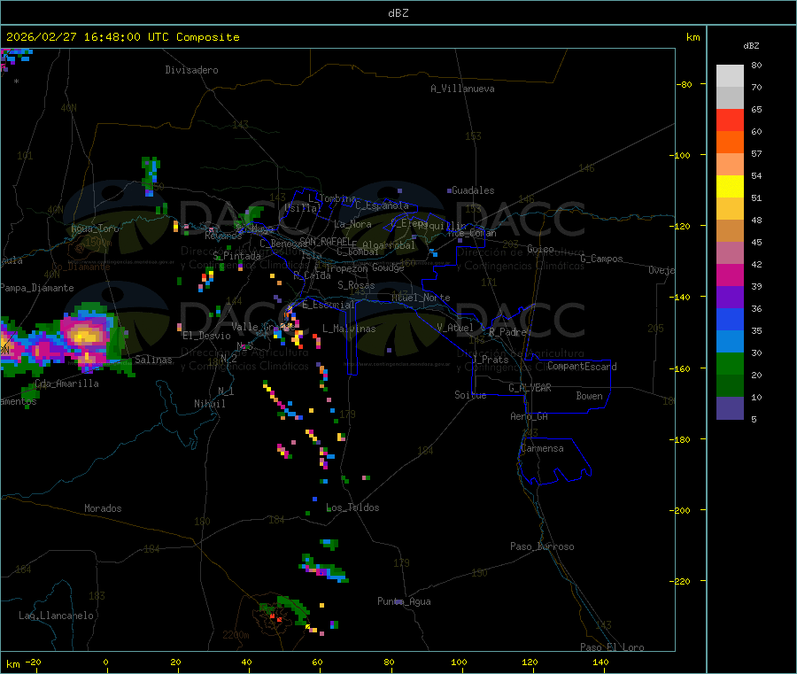Click the light gray 70–80 dBZ legend swatch

pos(730,76)
